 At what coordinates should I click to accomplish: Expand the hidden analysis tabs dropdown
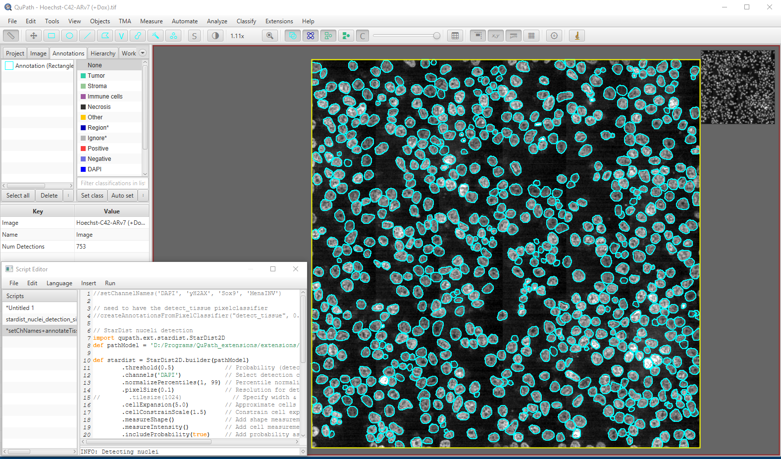(x=143, y=53)
